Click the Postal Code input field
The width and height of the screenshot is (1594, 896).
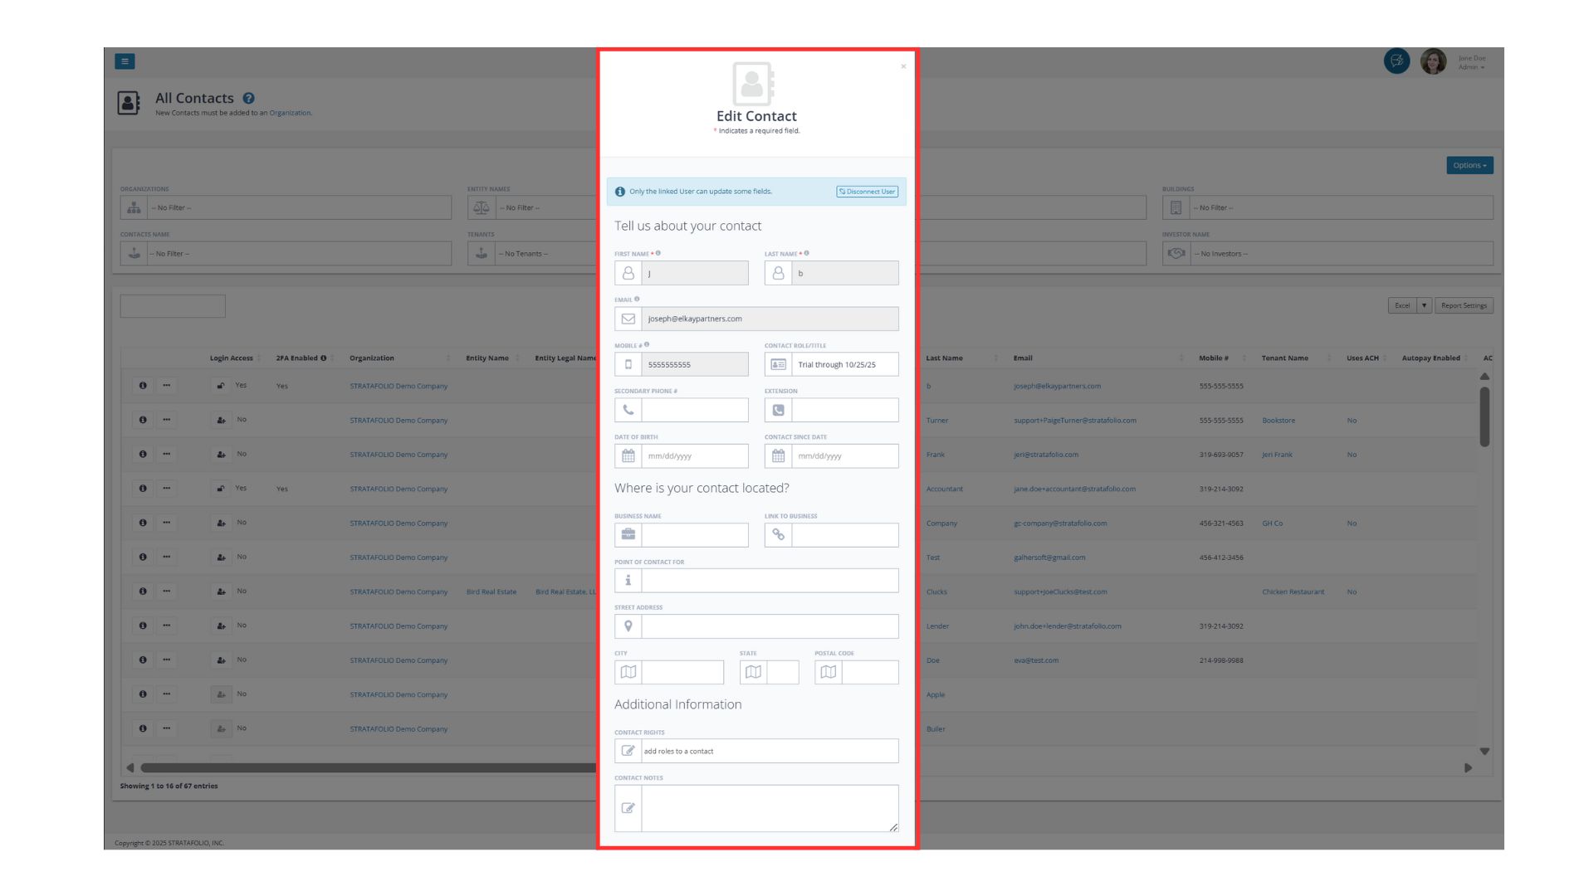point(869,672)
